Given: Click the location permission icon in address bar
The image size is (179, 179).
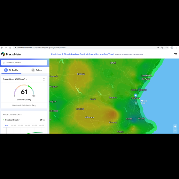Looking at the screenshot, I should pos(158,48).
